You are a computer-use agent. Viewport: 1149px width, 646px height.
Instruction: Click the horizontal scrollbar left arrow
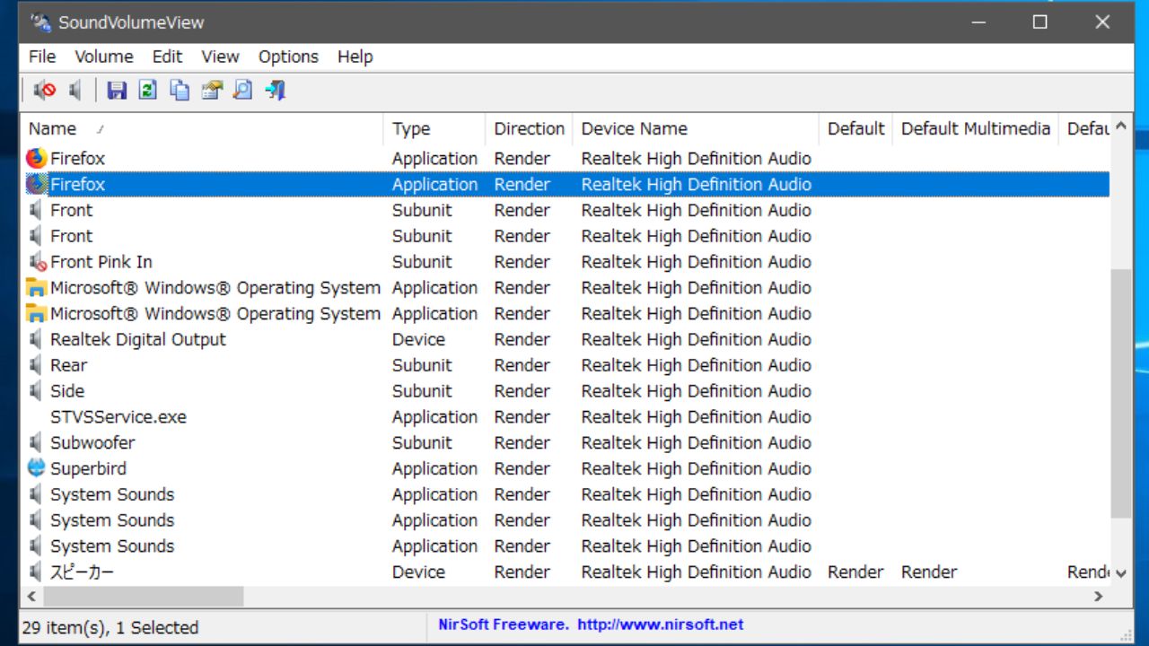pos(31,597)
